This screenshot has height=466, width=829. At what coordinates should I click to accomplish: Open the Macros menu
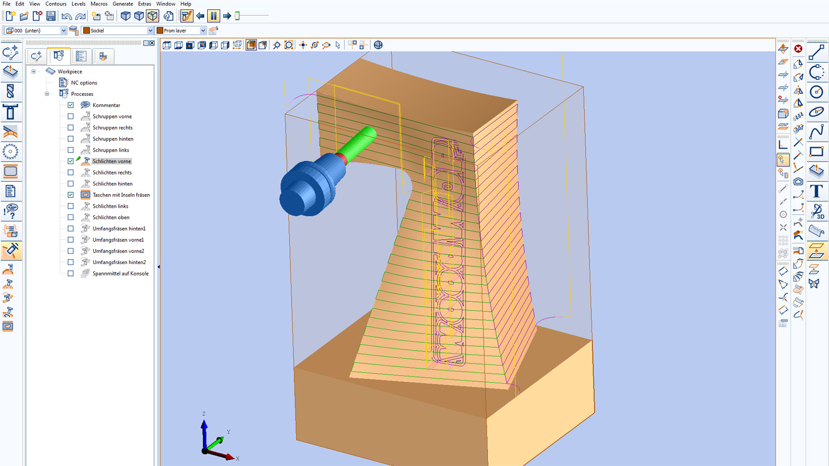[99, 4]
